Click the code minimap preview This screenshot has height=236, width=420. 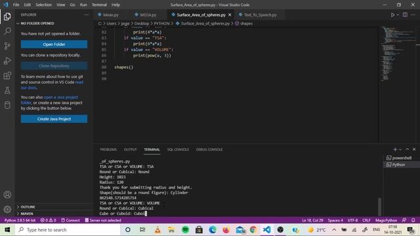pyautogui.click(x=399, y=54)
